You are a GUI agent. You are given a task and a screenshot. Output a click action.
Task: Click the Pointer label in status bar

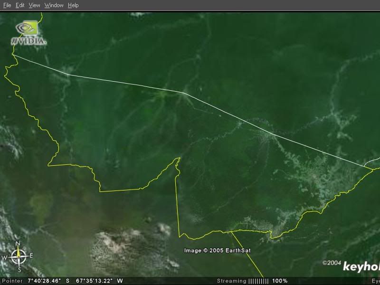[x=12, y=281]
